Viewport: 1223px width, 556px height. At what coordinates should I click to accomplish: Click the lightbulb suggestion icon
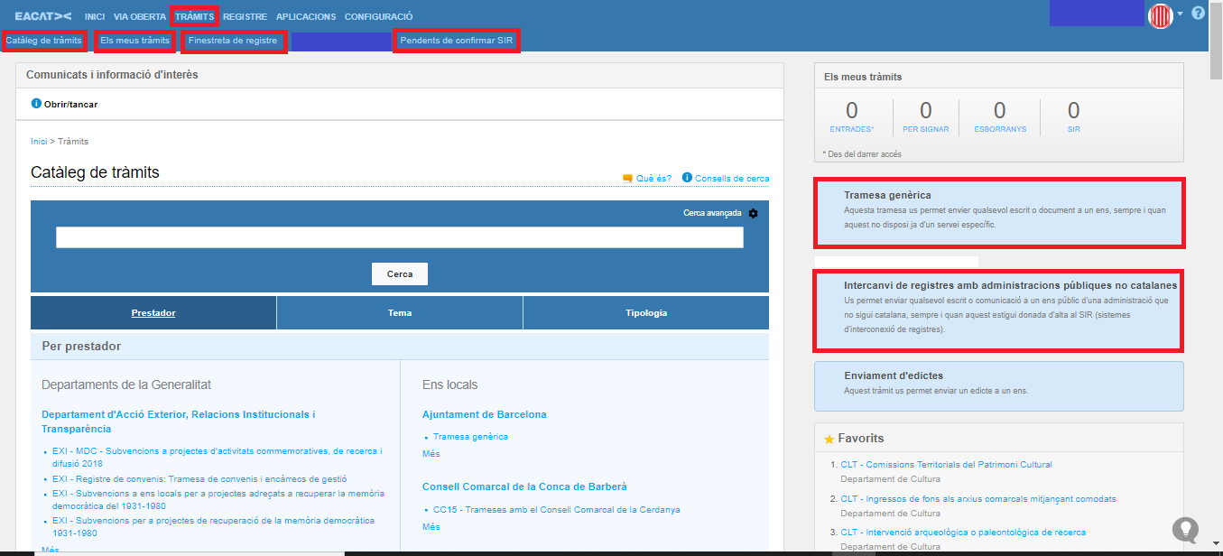[1185, 529]
